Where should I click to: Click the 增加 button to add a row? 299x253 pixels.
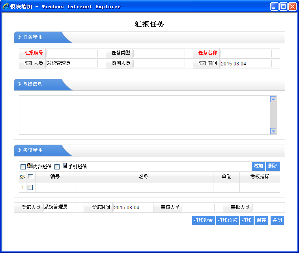[258, 166]
